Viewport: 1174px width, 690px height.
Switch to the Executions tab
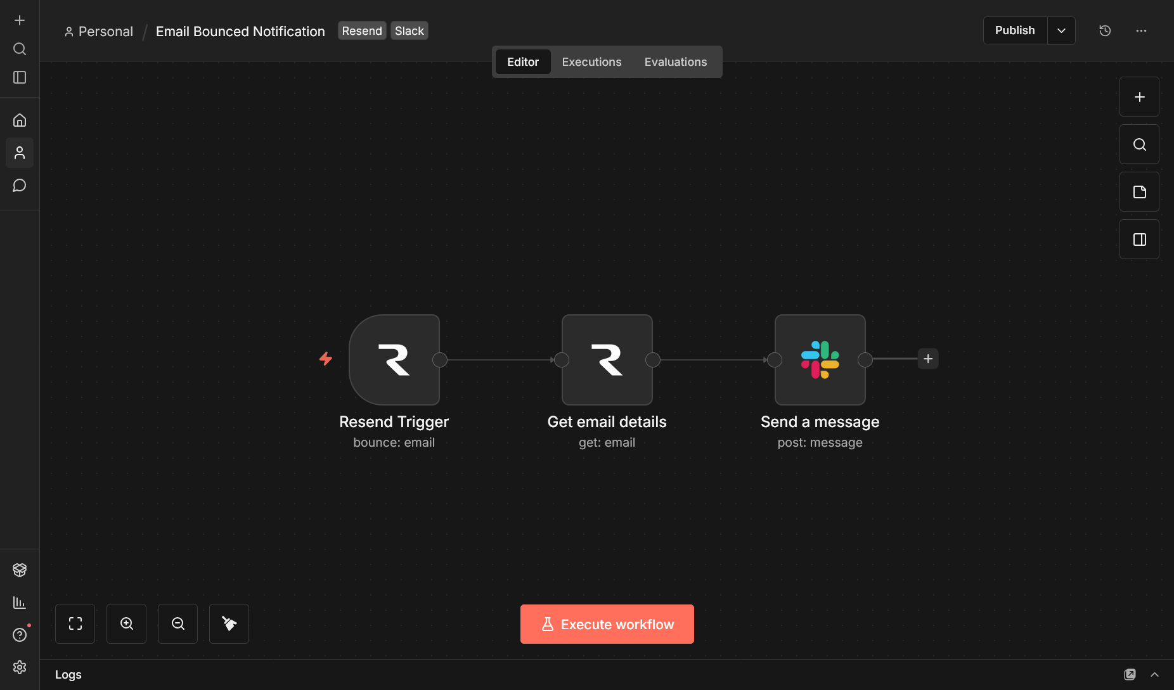(591, 61)
